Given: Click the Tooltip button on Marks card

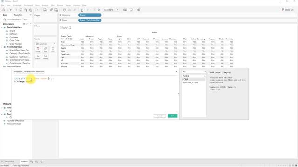Looking at the screenshot, I should tap(46, 57).
